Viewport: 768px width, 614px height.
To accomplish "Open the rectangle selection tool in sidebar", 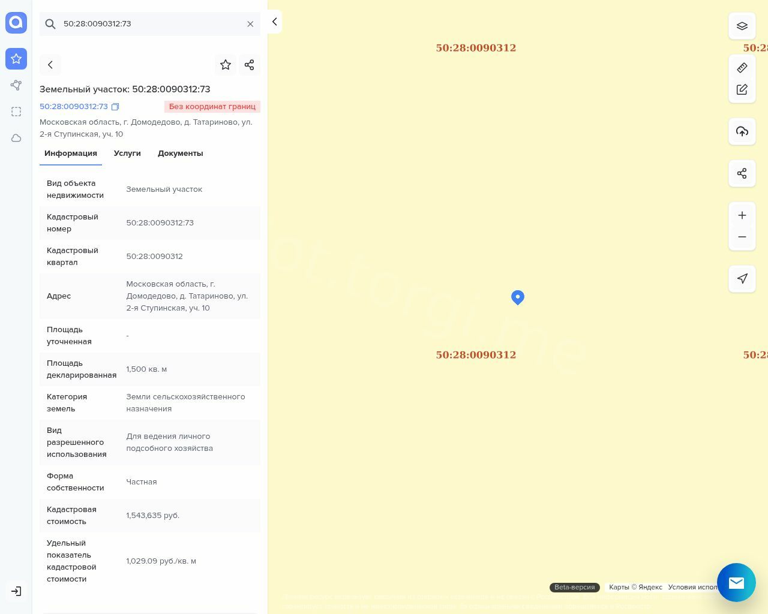I will 16,112.
